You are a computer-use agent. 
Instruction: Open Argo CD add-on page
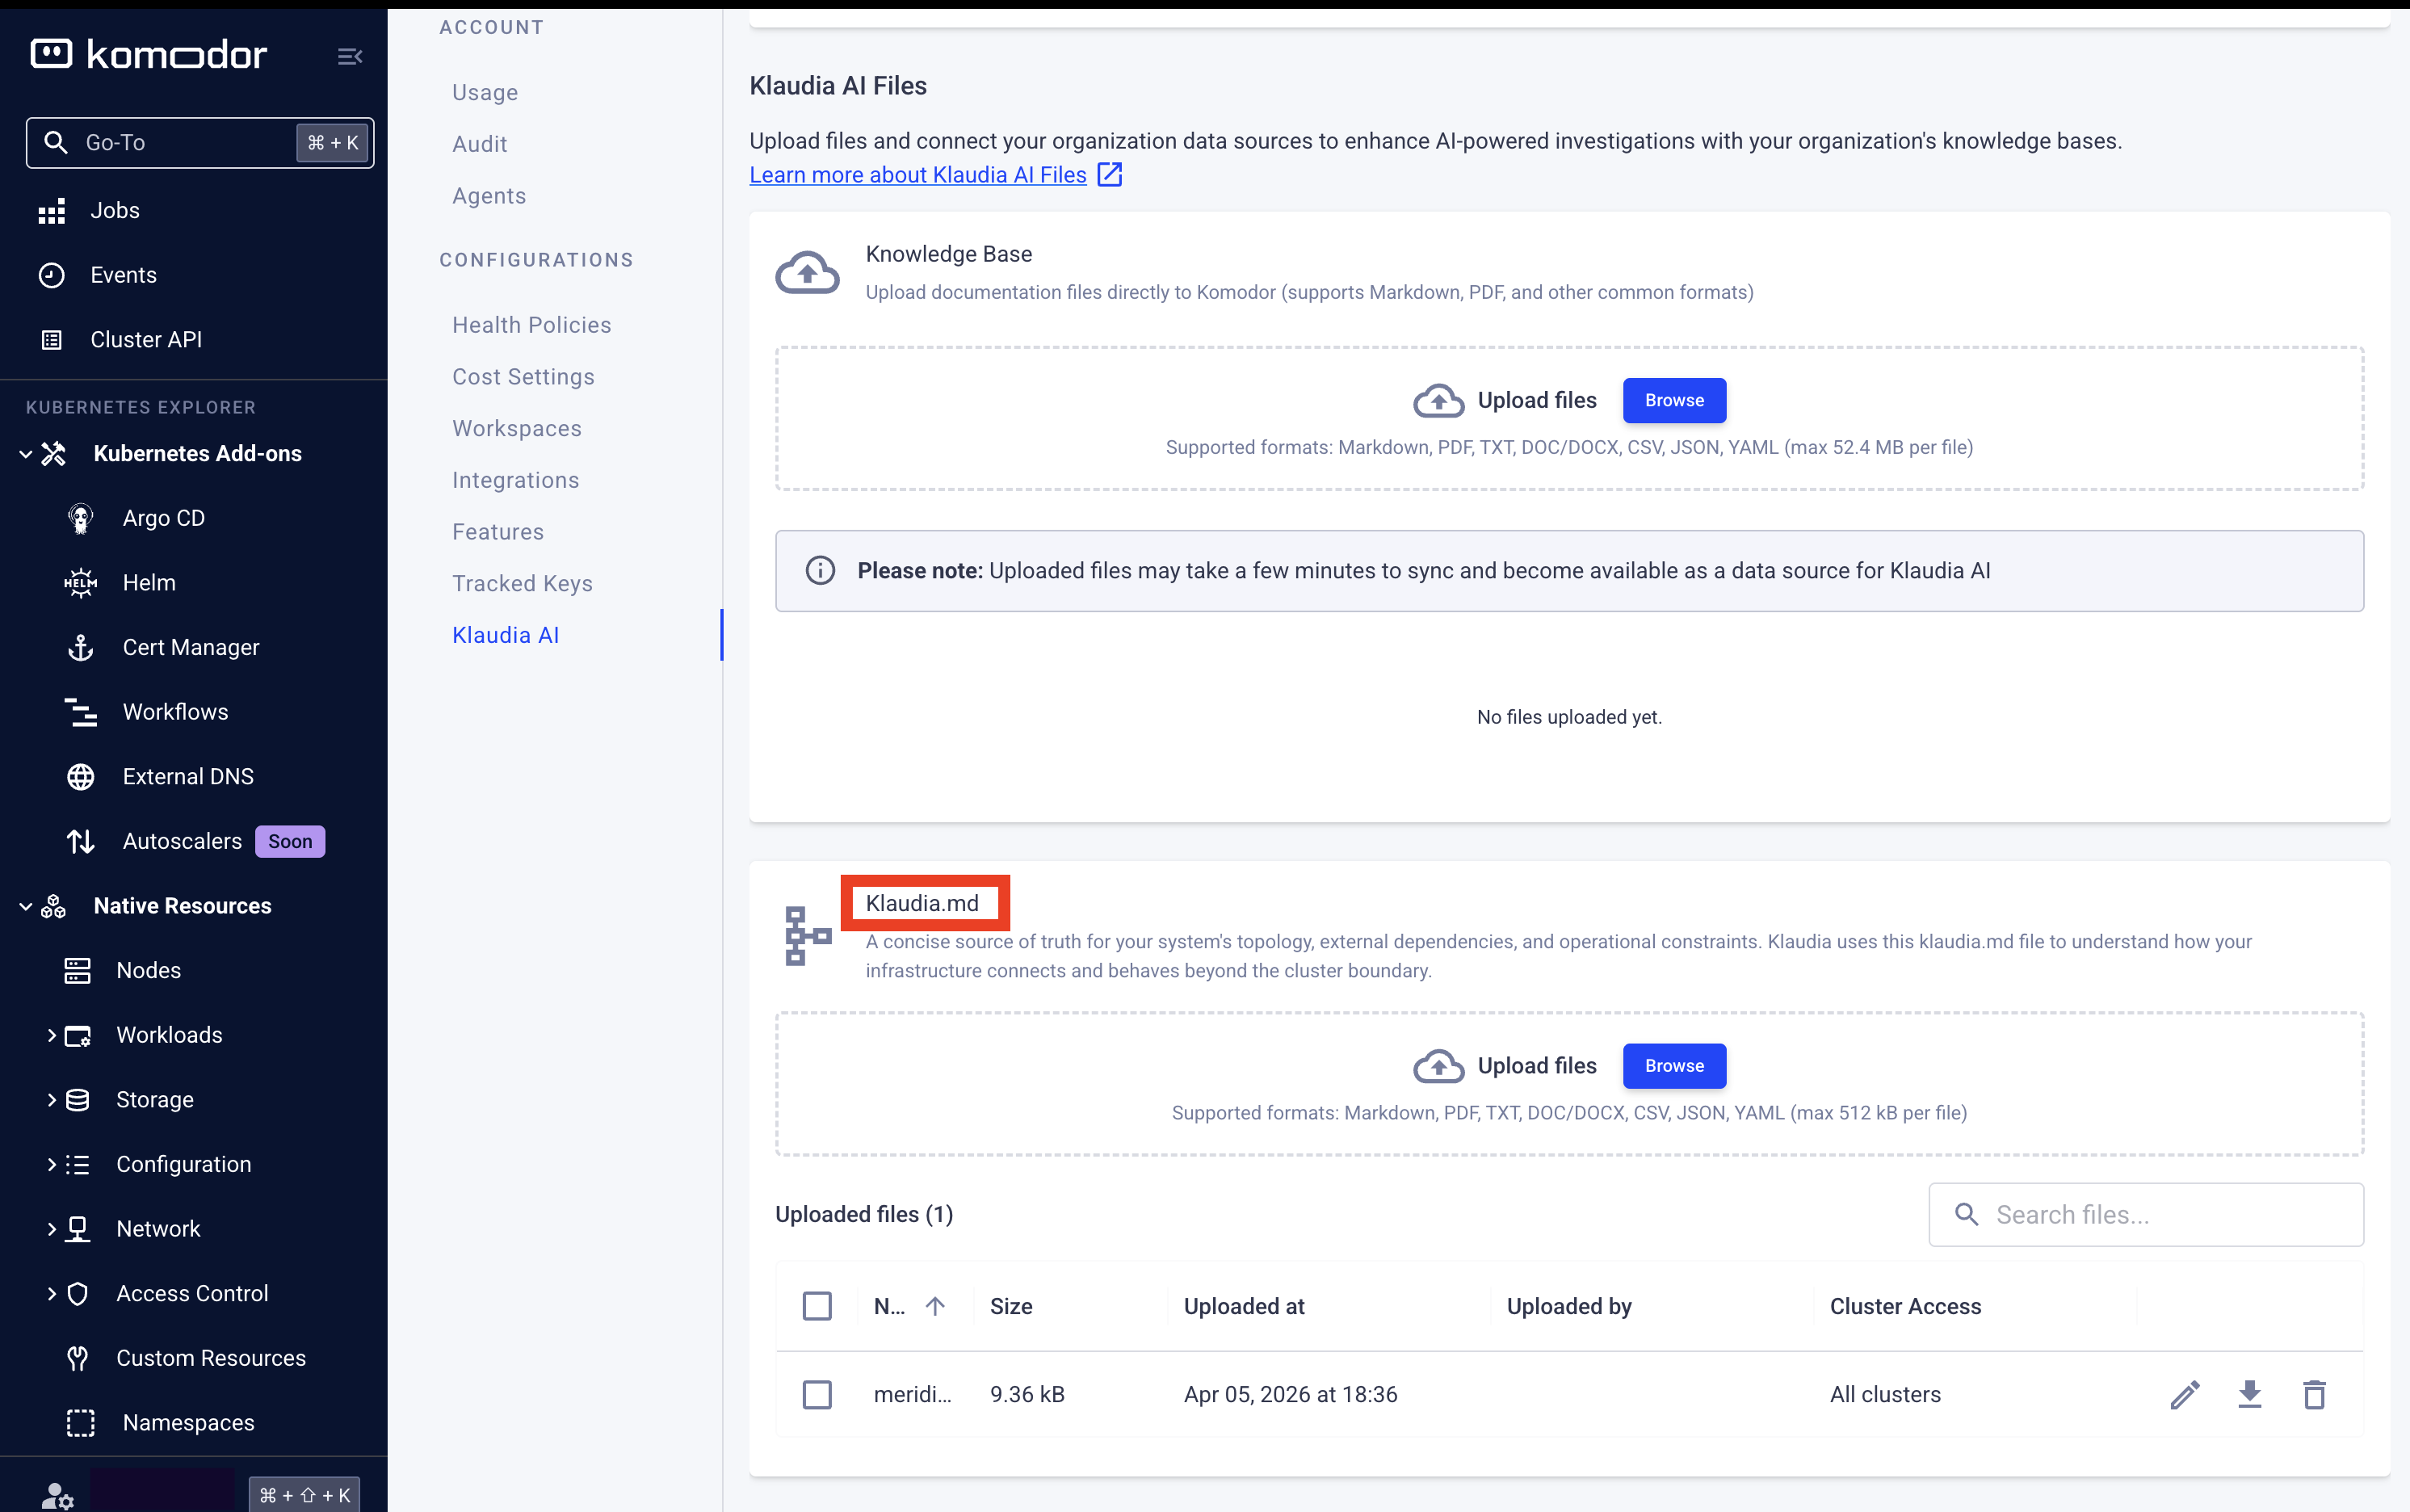pyautogui.click(x=163, y=518)
